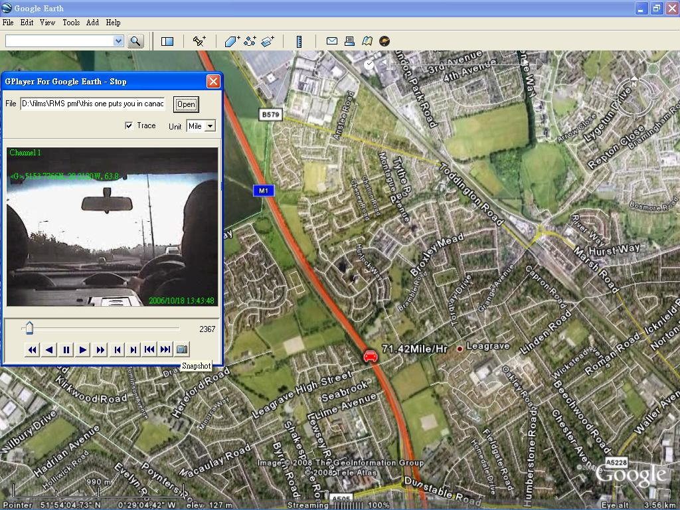Click the Leagrave place marker dot
The image size is (680, 510).
(460, 348)
